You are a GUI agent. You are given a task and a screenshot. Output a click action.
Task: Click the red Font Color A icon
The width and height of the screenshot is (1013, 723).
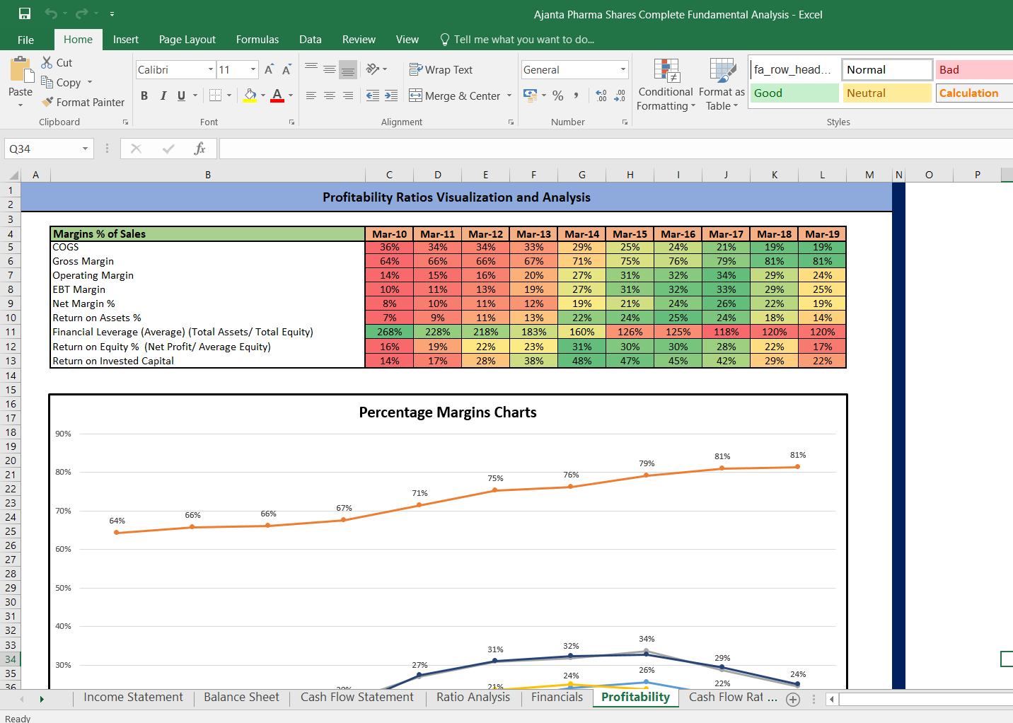tap(277, 96)
